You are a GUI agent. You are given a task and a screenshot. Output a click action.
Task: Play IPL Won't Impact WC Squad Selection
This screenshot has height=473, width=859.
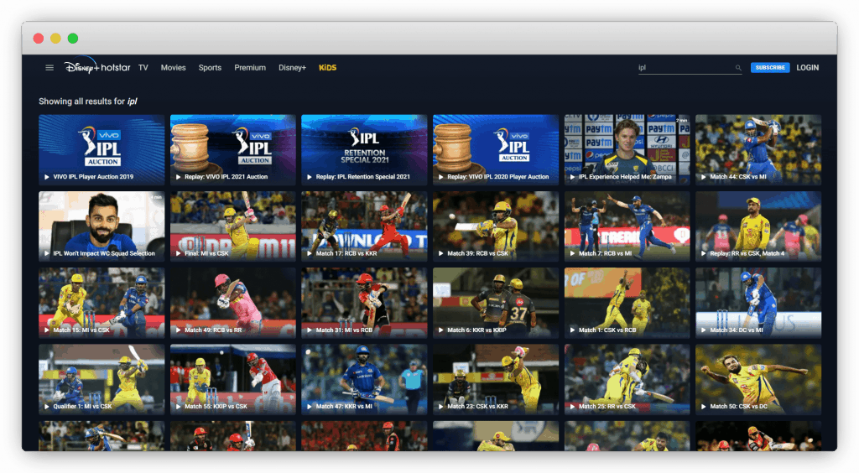click(102, 226)
